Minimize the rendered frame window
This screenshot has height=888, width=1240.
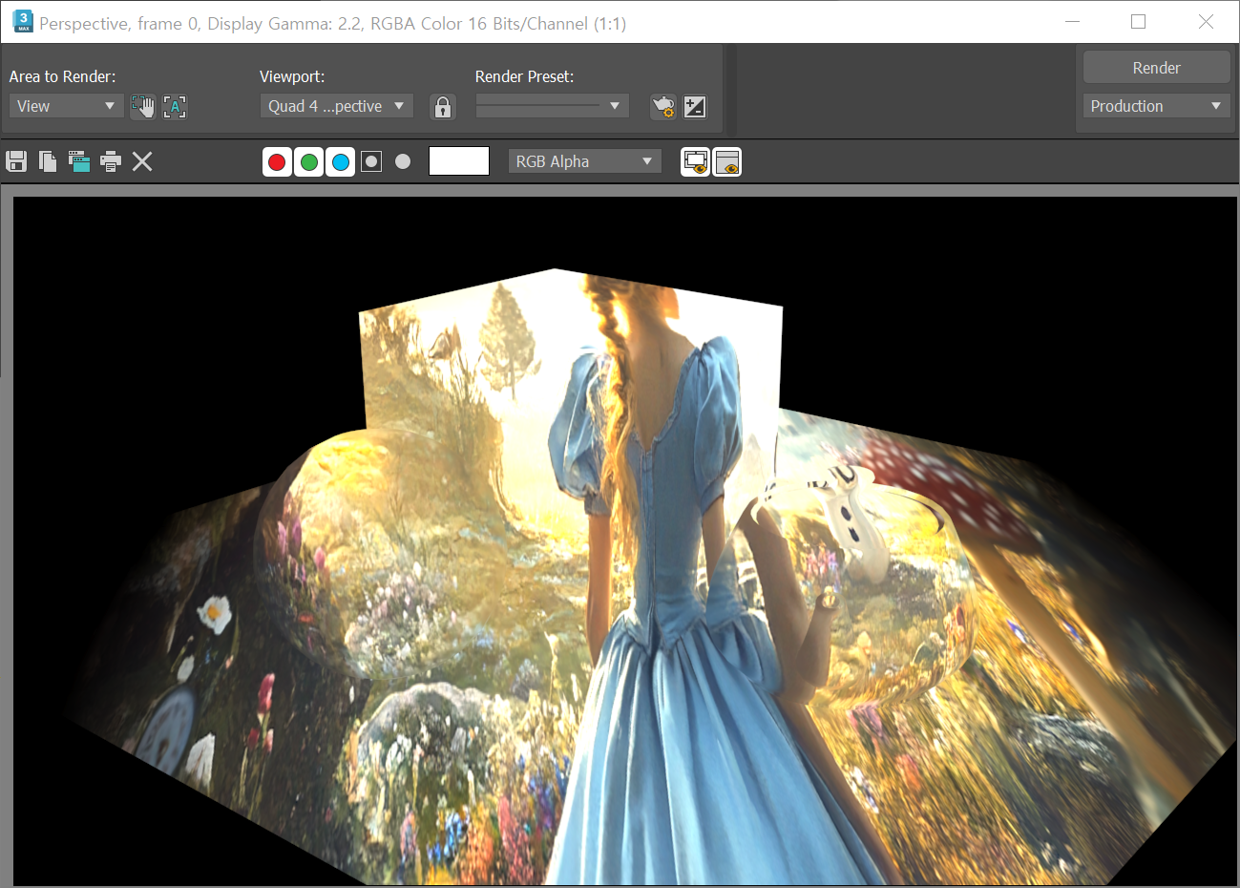click(x=1072, y=21)
